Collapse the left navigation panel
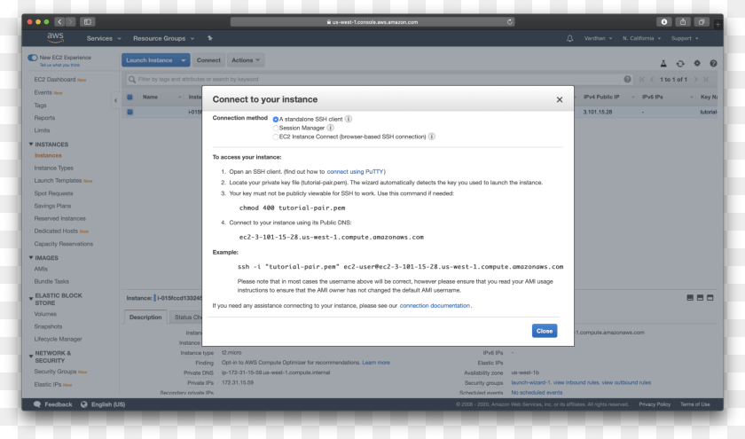The height and width of the screenshot is (439, 745). pos(115,100)
